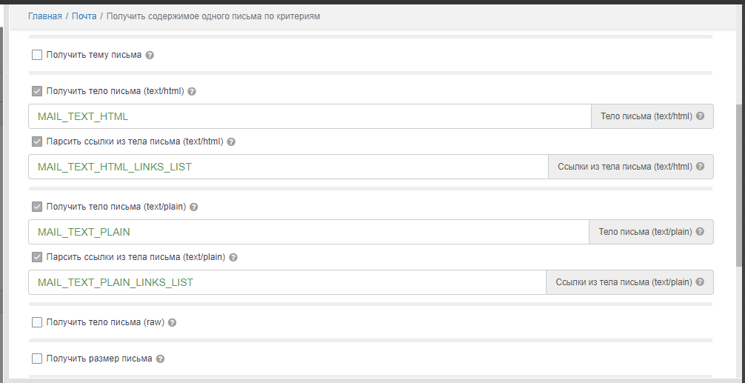Click help icon next to 'Получить тело письма (raw)'
The width and height of the screenshot is (745, 383).
(172, 323)
